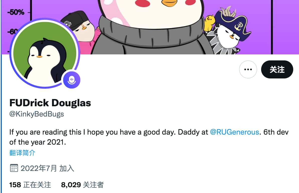Screen dimensions: 299x193
Task: Follow the account with the 关注 button
Action: [x=277, y=69]
